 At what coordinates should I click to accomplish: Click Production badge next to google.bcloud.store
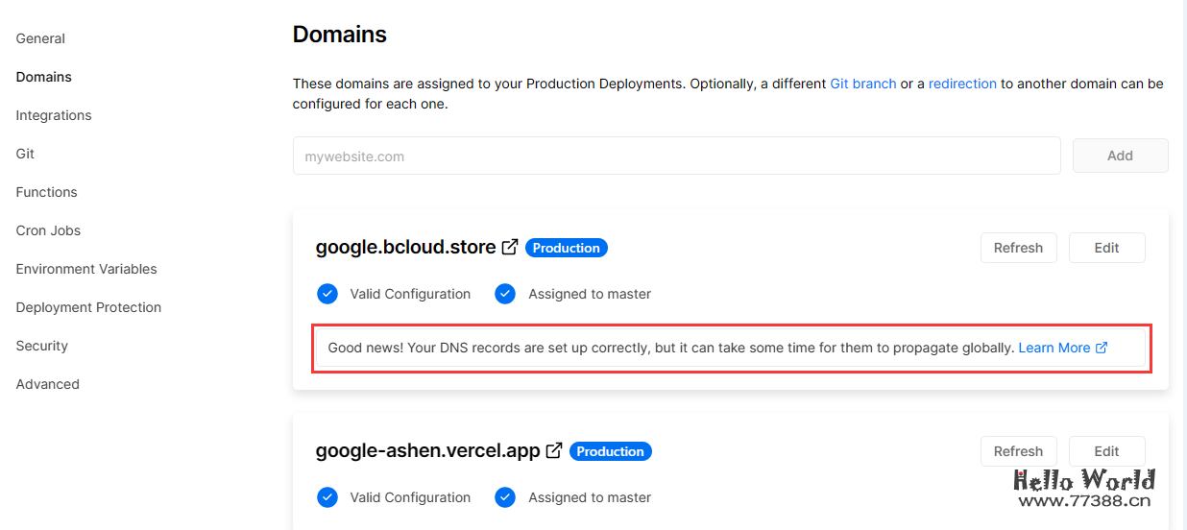point(566,248)
